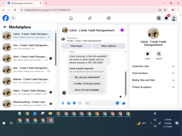Image resolution: width=182 pixels, height=136 pixels.
Task: Click listing thumbnail in right info panel
Action: coord(153,33)
